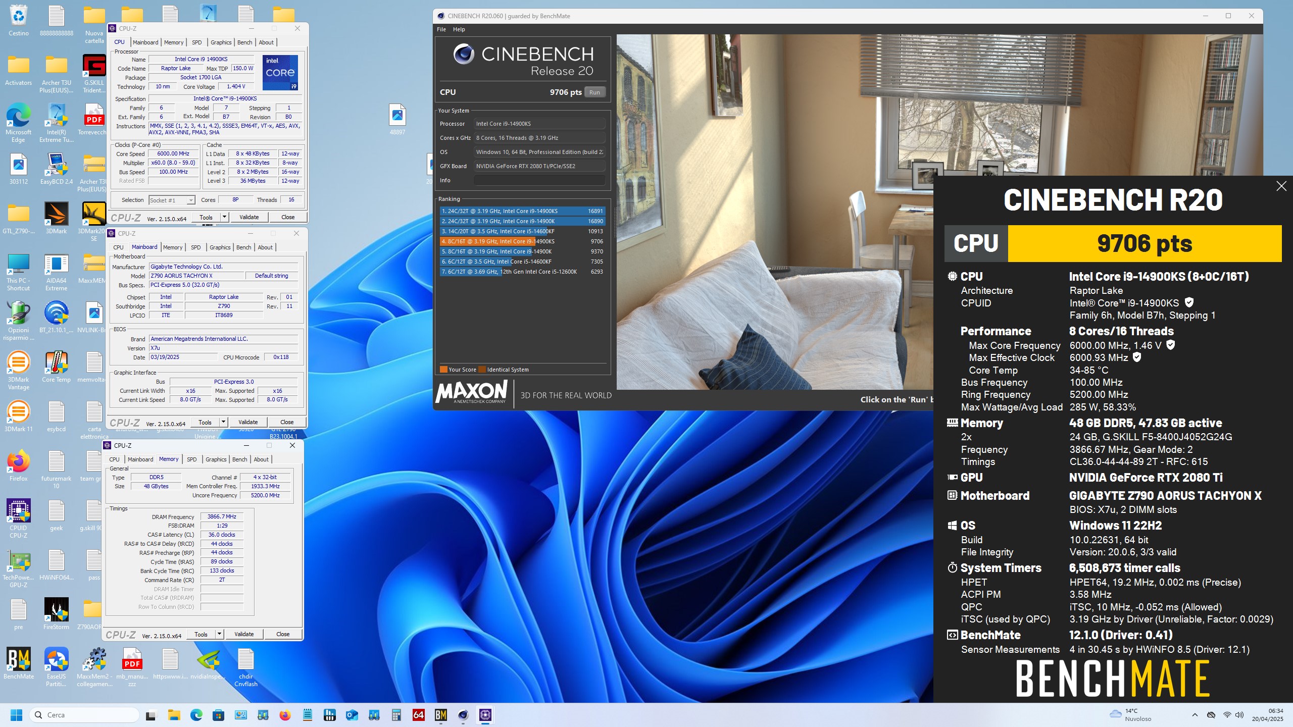Select Graphics tab in Mainboard CPU-Z window
Viewport: 1293px width, 727px height.
[220, 247]
